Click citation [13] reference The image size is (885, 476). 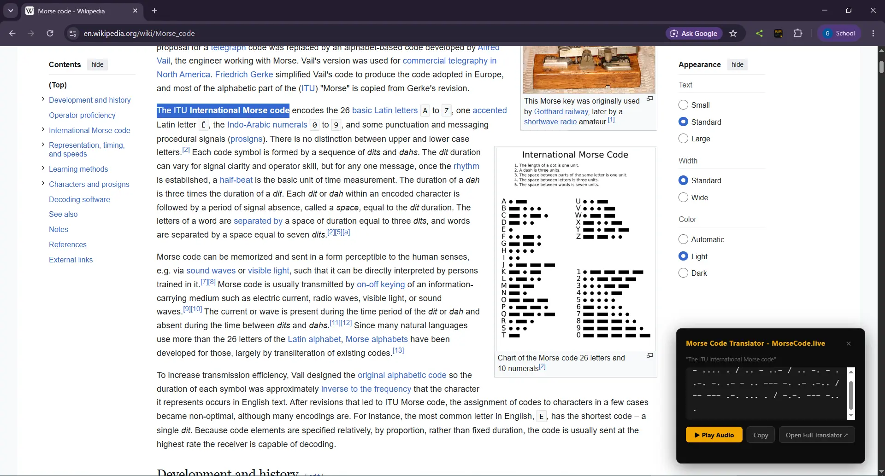398,351
